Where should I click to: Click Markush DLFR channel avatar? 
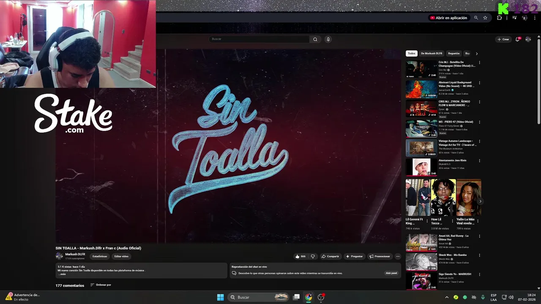coord(59,256)
